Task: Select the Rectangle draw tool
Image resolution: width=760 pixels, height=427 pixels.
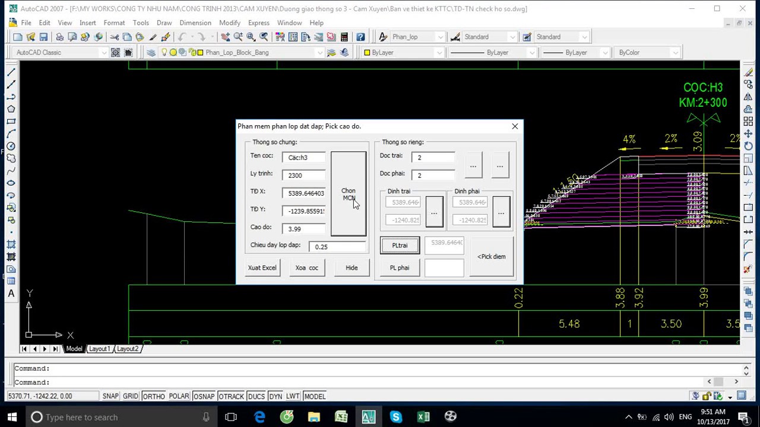Action: pos(11,122)
